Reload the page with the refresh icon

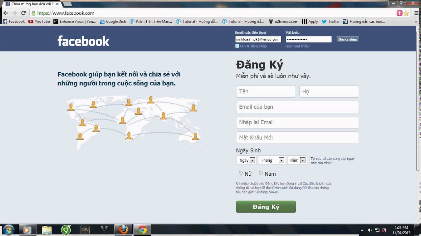pos(23,13)
